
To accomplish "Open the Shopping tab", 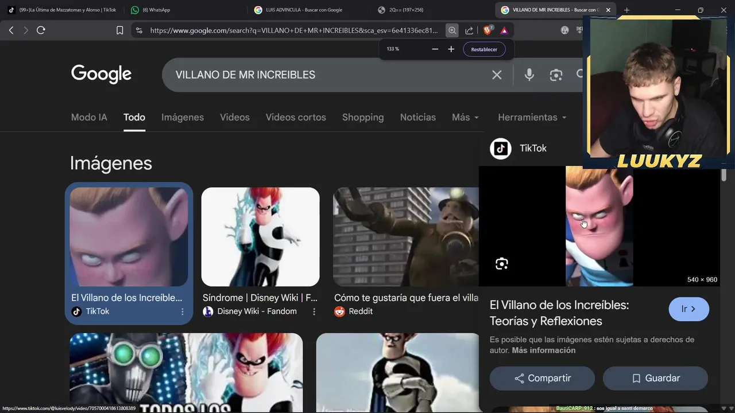I will tap(363, 117).
